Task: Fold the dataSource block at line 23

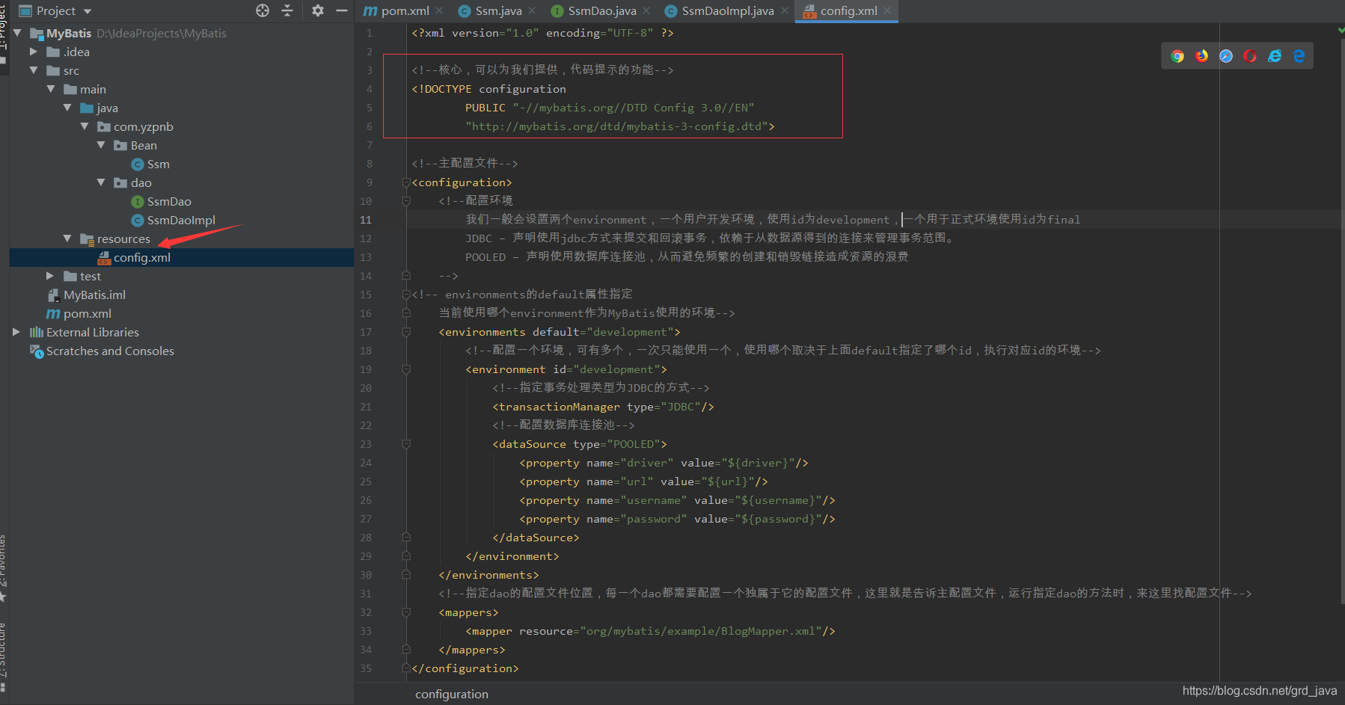Action: pos(406,444)
